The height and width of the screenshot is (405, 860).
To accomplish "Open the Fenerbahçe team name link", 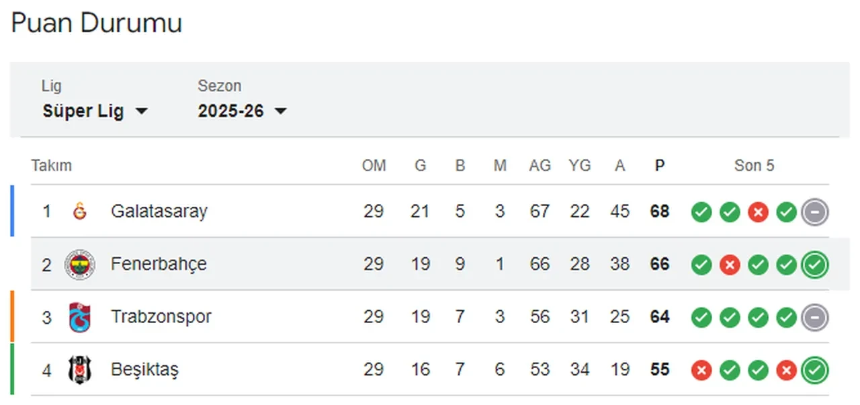I will (159, 264).
